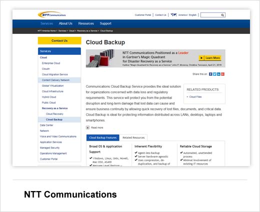This screenshot has width=260, height=212.
Task: Share page on Google Plus icon
Action: point(222,74)
